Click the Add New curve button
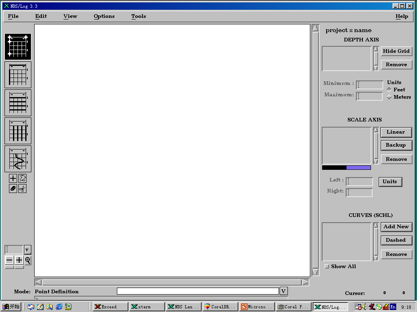Viewport: 417px width, 312px height. [396, 227]
